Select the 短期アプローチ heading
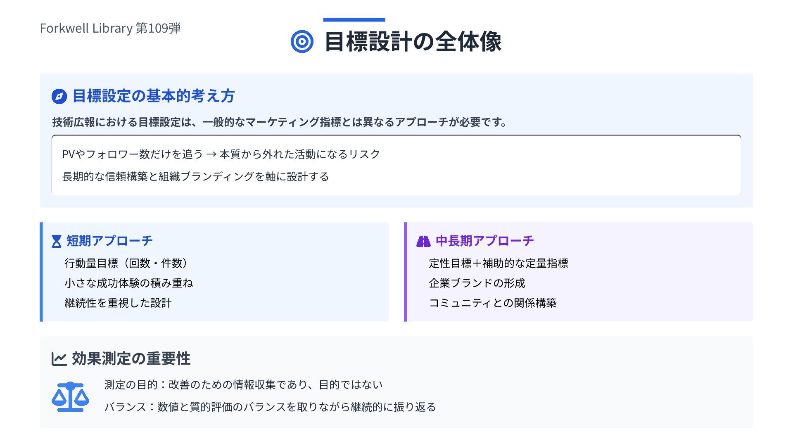793x446 pixels. (109, 241)
